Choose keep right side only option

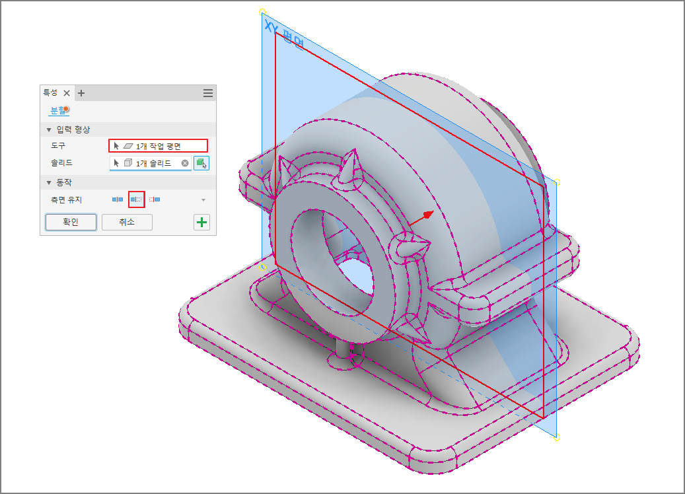155,199
